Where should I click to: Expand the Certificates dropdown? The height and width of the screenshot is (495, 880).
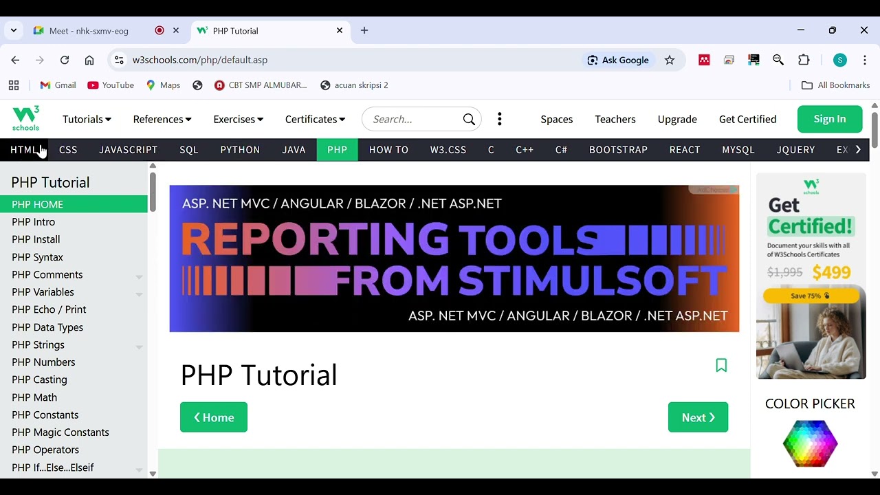tap(315, 120)
